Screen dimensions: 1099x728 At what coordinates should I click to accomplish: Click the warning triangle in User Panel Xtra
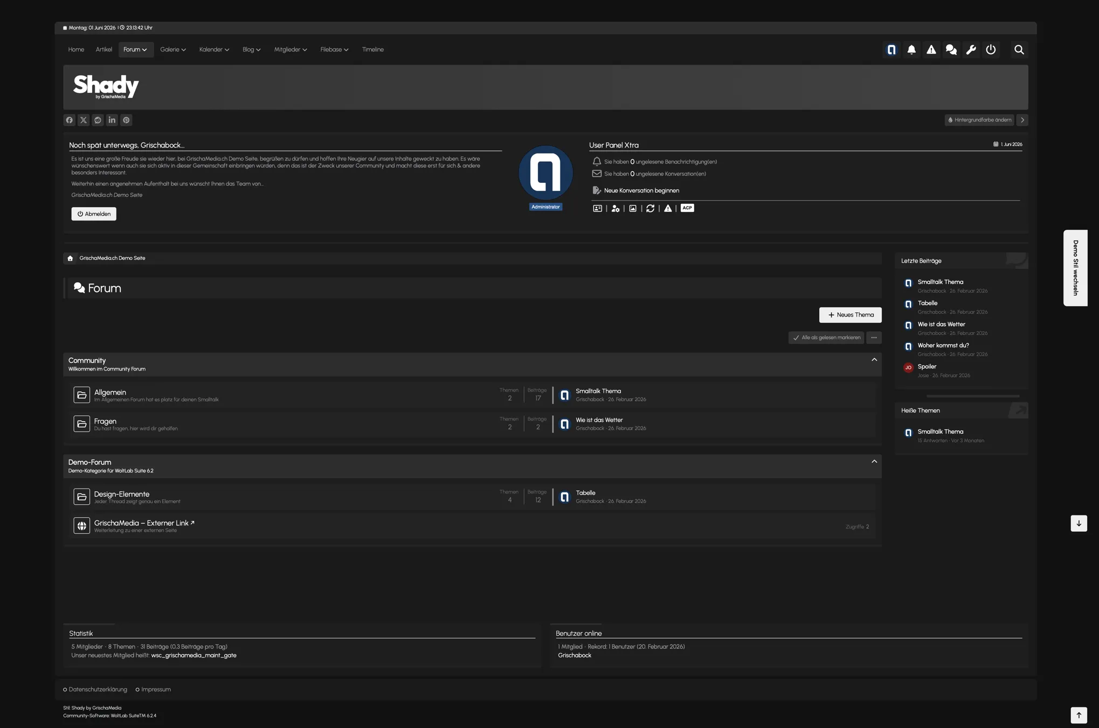(668, 208)
